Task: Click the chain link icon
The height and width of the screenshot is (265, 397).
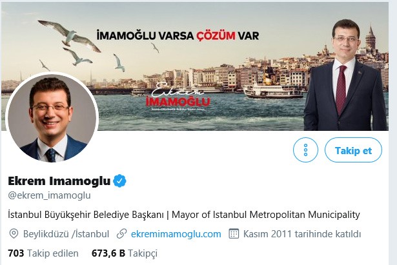Action: pyautogui.click(x=122, y=234)
